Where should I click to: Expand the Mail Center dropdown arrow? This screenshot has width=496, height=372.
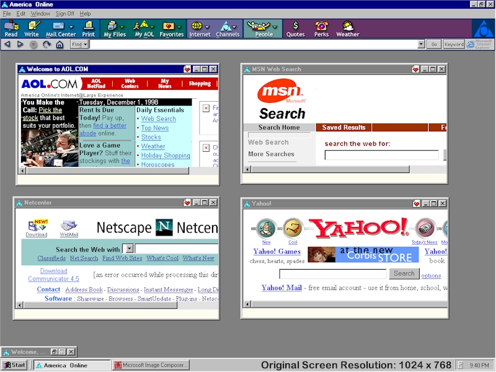tap(71, 27)
